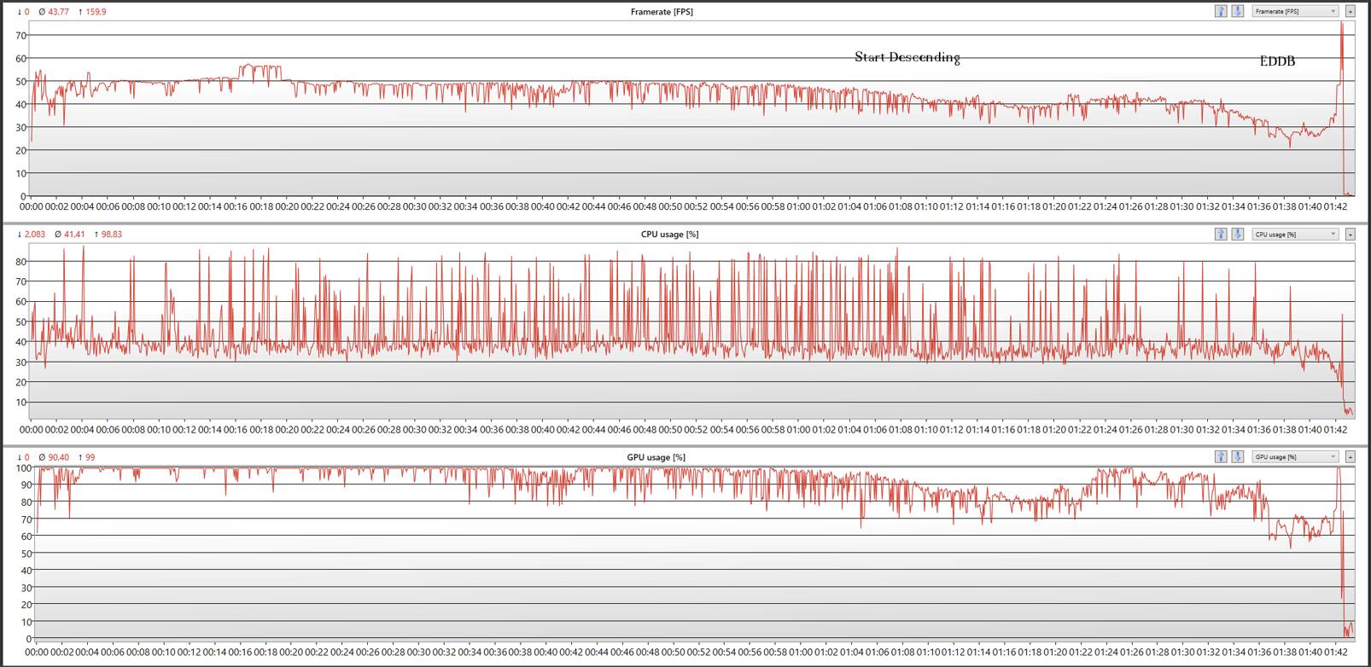Open the Framerate [FPS] sensor dropdown
The width and height of the screenshot is (1371, 667).
coord(1295,11)
